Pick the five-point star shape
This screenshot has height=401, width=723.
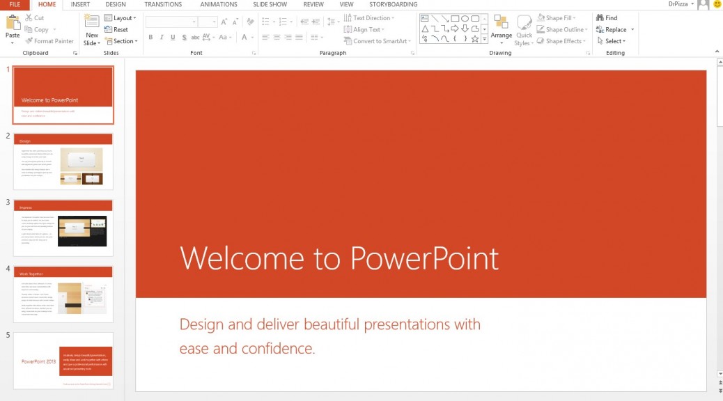click(x=475, y=39)
